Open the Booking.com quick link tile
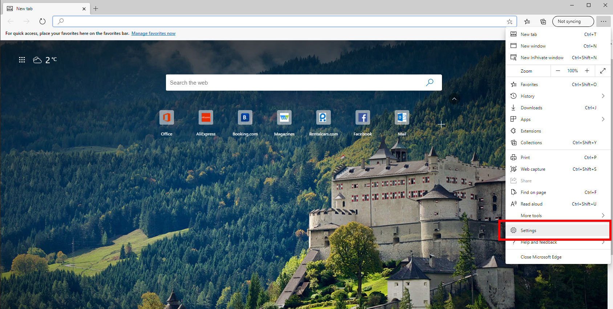 click(x=245, y=118)
